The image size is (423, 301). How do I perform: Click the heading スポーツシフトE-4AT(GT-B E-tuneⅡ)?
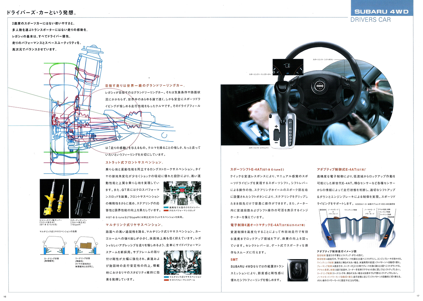pyautogui.click(x=257, y=169)
